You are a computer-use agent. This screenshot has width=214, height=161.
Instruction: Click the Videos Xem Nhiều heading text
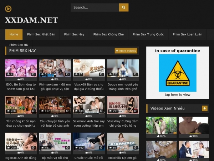pos(168,108)
